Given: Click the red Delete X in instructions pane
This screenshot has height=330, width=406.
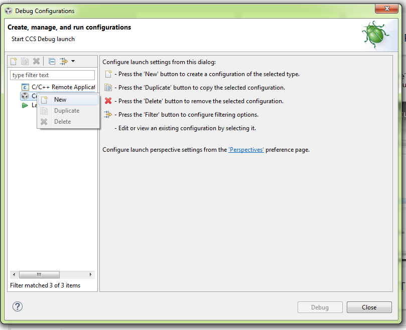Looking at the screenshot, I should (x=108, y=101).
